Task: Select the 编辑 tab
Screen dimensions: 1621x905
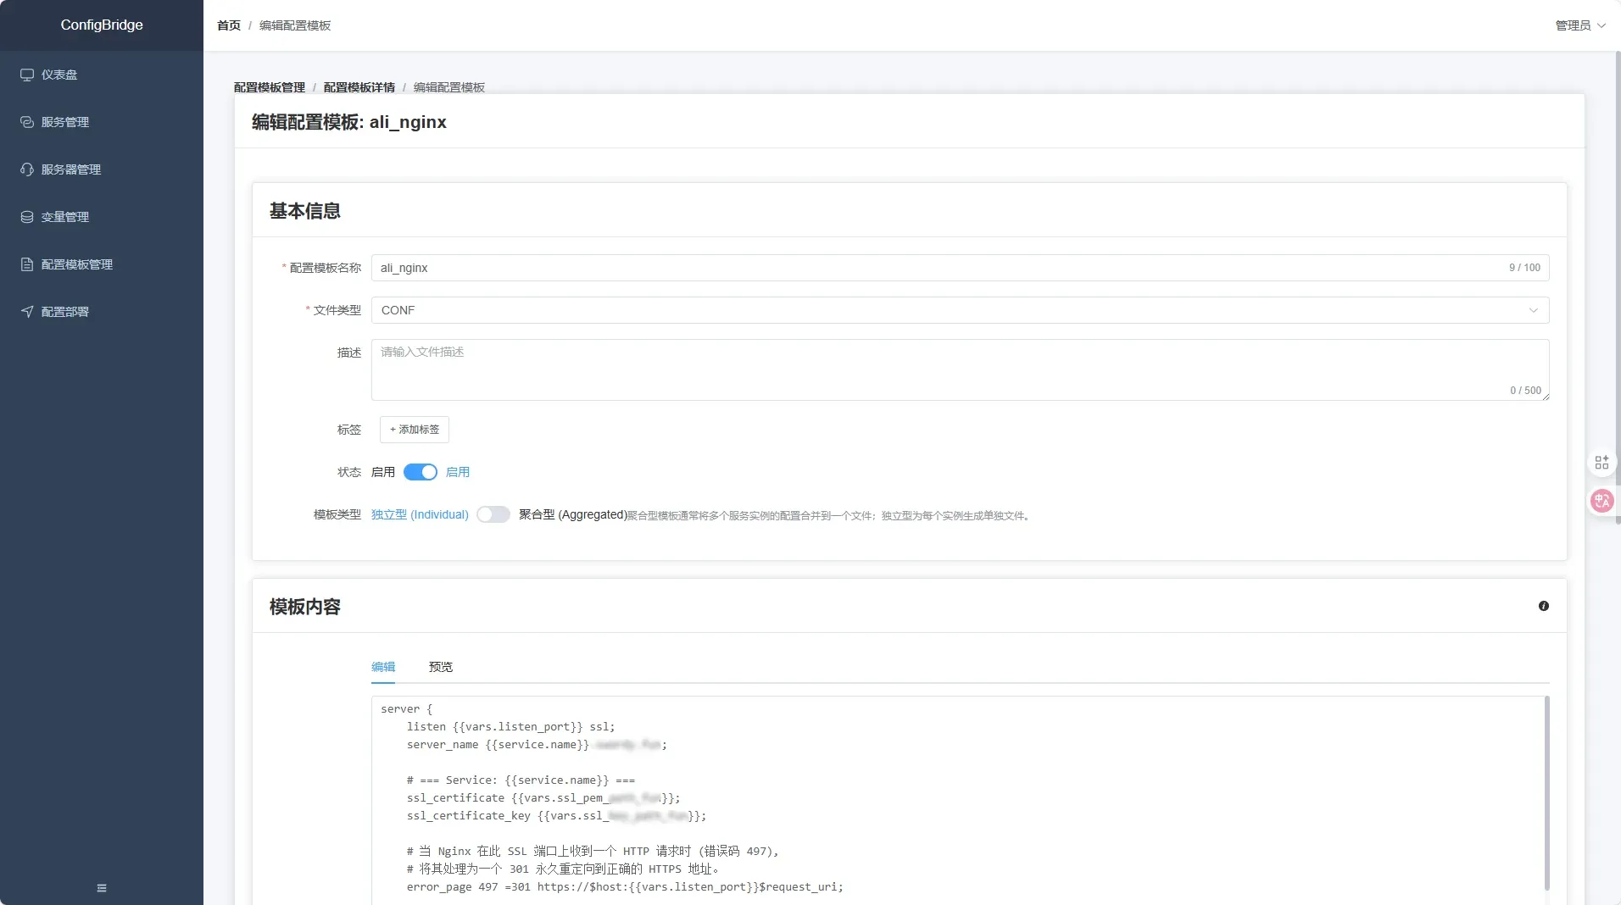Action: [382, 667]
